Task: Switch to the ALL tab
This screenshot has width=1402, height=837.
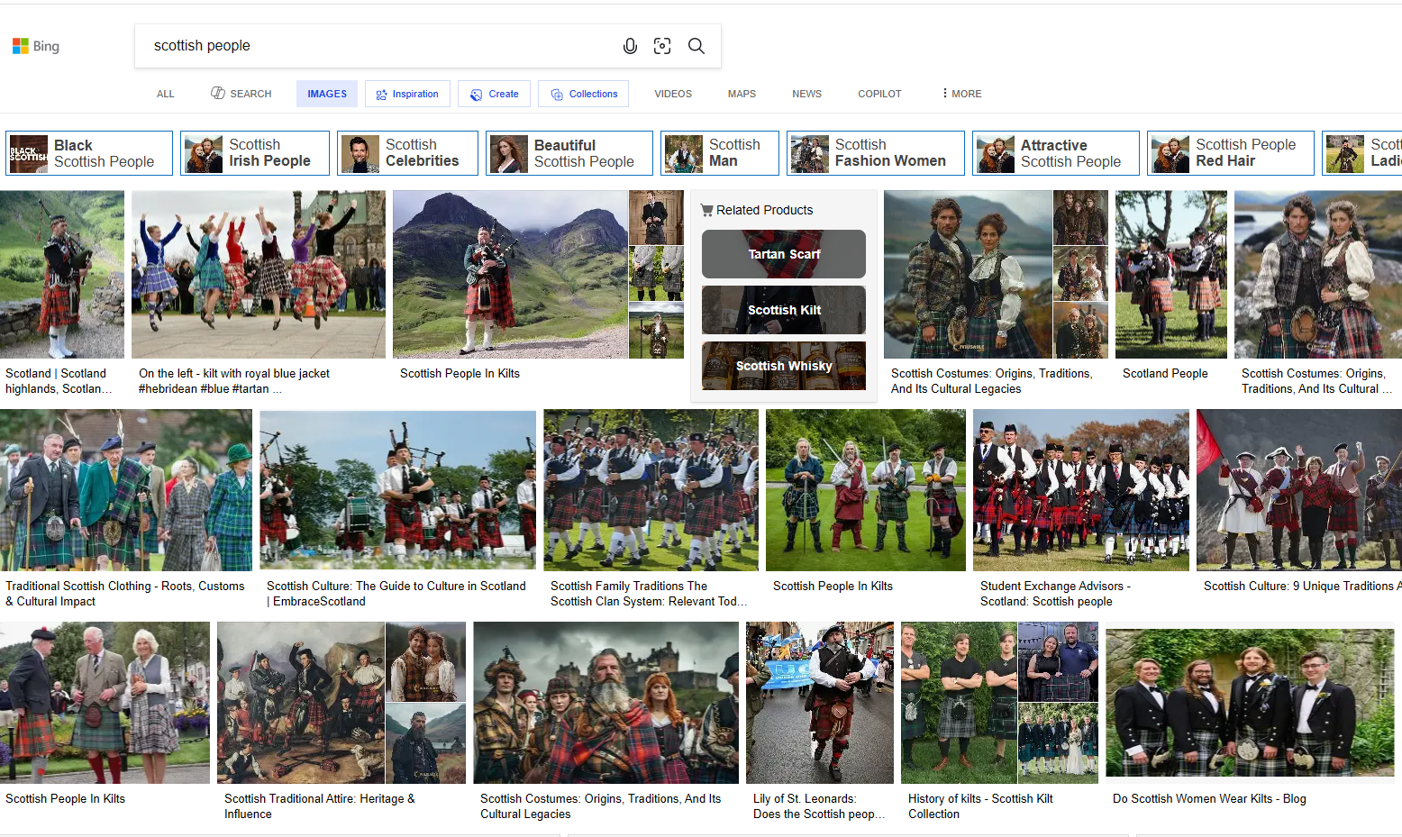Action: click(166, 94)
